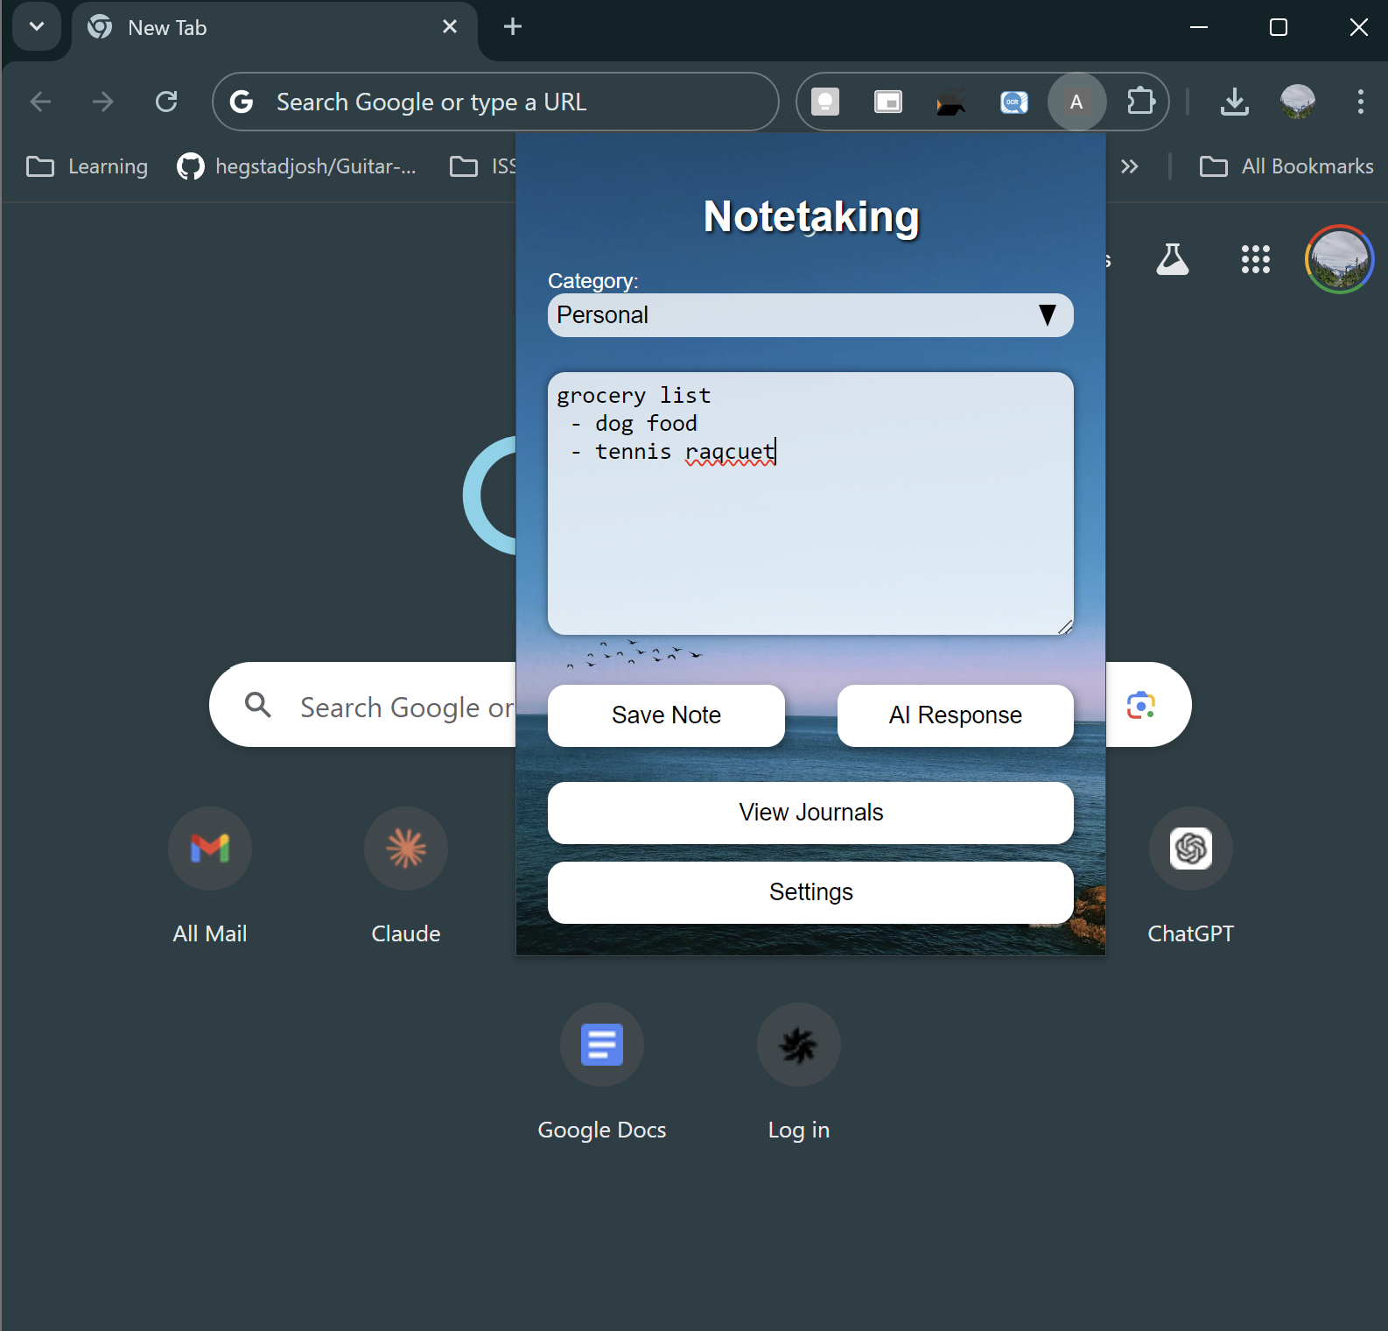Open the ISS bookmarks folder
Viewport: 1388px width, 1331px height.
click(x=483, y=166)
